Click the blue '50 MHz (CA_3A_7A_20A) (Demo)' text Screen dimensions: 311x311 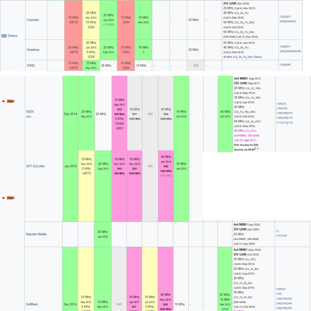pyautogui.click(x=242, y=57)
